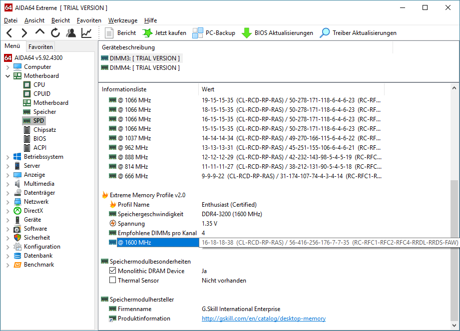Screen dimensions: 460x331
Task: Select DIMM3 in the device list
Action: (141, 58)
